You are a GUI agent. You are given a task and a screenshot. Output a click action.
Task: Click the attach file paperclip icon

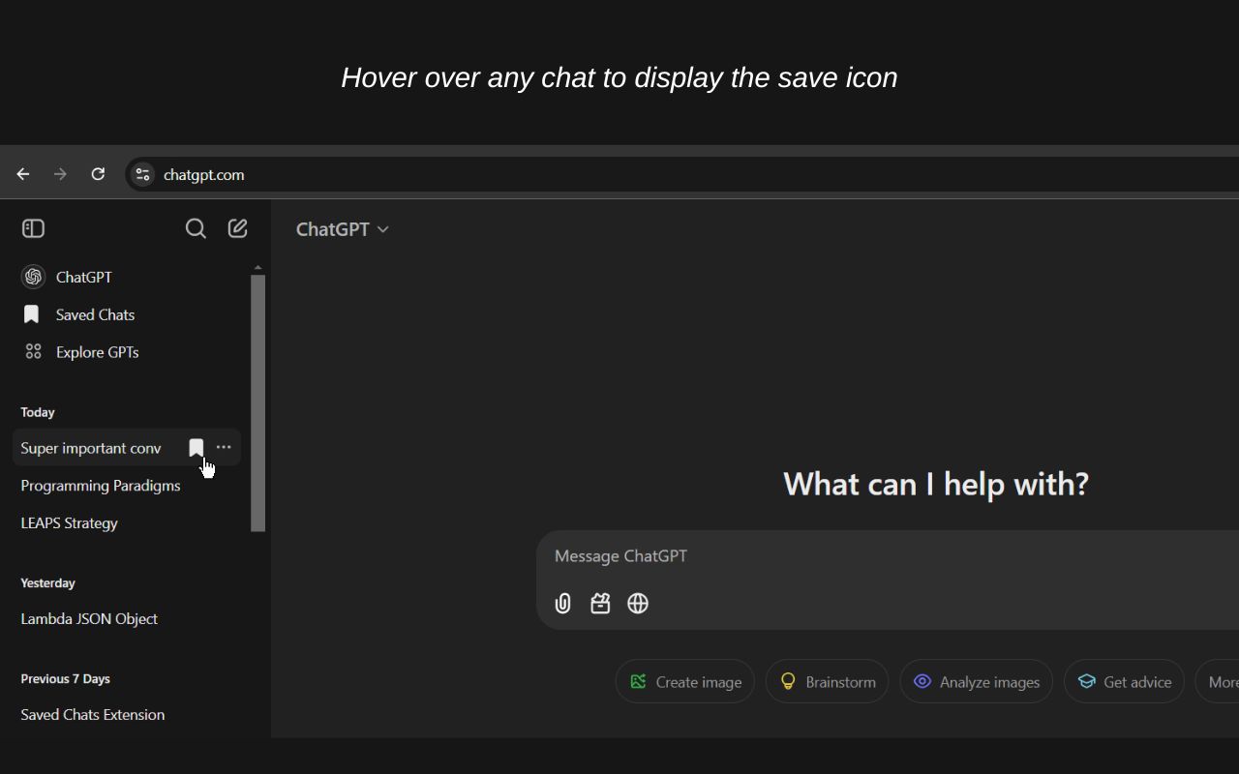point(562,603)
